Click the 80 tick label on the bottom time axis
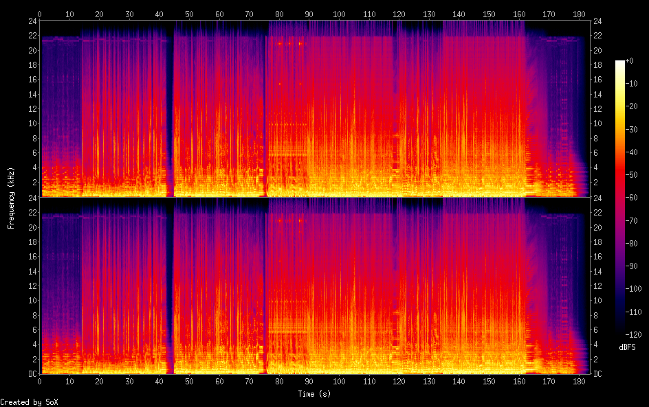This screenshot has width=649, height=407. 279,382
